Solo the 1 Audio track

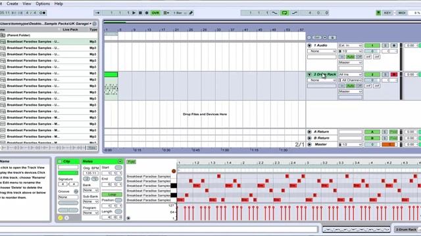click(385, 45)
